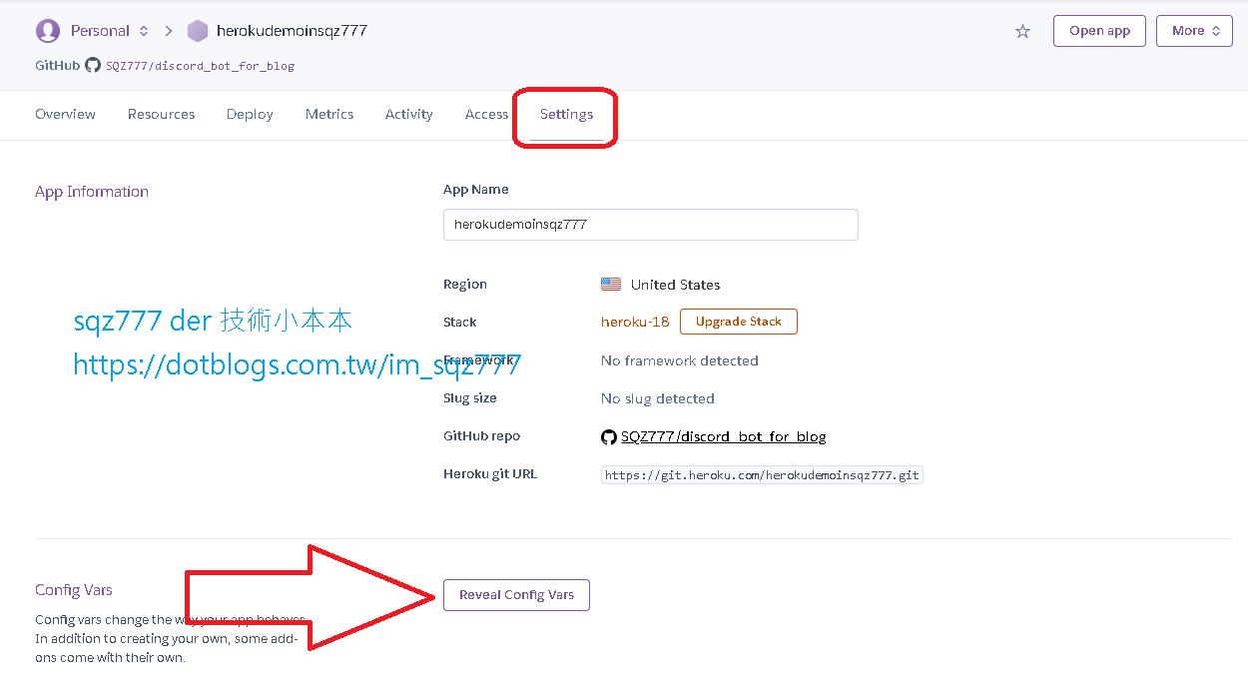Open the Personal account switcher dropdown
The height and width of the screenshot is (690, 1248).
110,31
